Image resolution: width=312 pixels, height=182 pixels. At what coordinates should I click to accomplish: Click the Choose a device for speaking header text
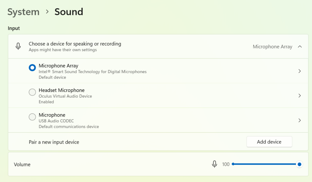(x=75, y=44)
